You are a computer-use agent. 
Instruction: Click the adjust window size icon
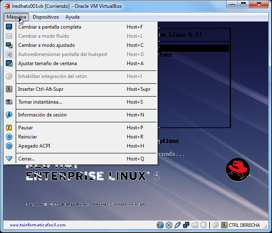click(x=9, y=63)
